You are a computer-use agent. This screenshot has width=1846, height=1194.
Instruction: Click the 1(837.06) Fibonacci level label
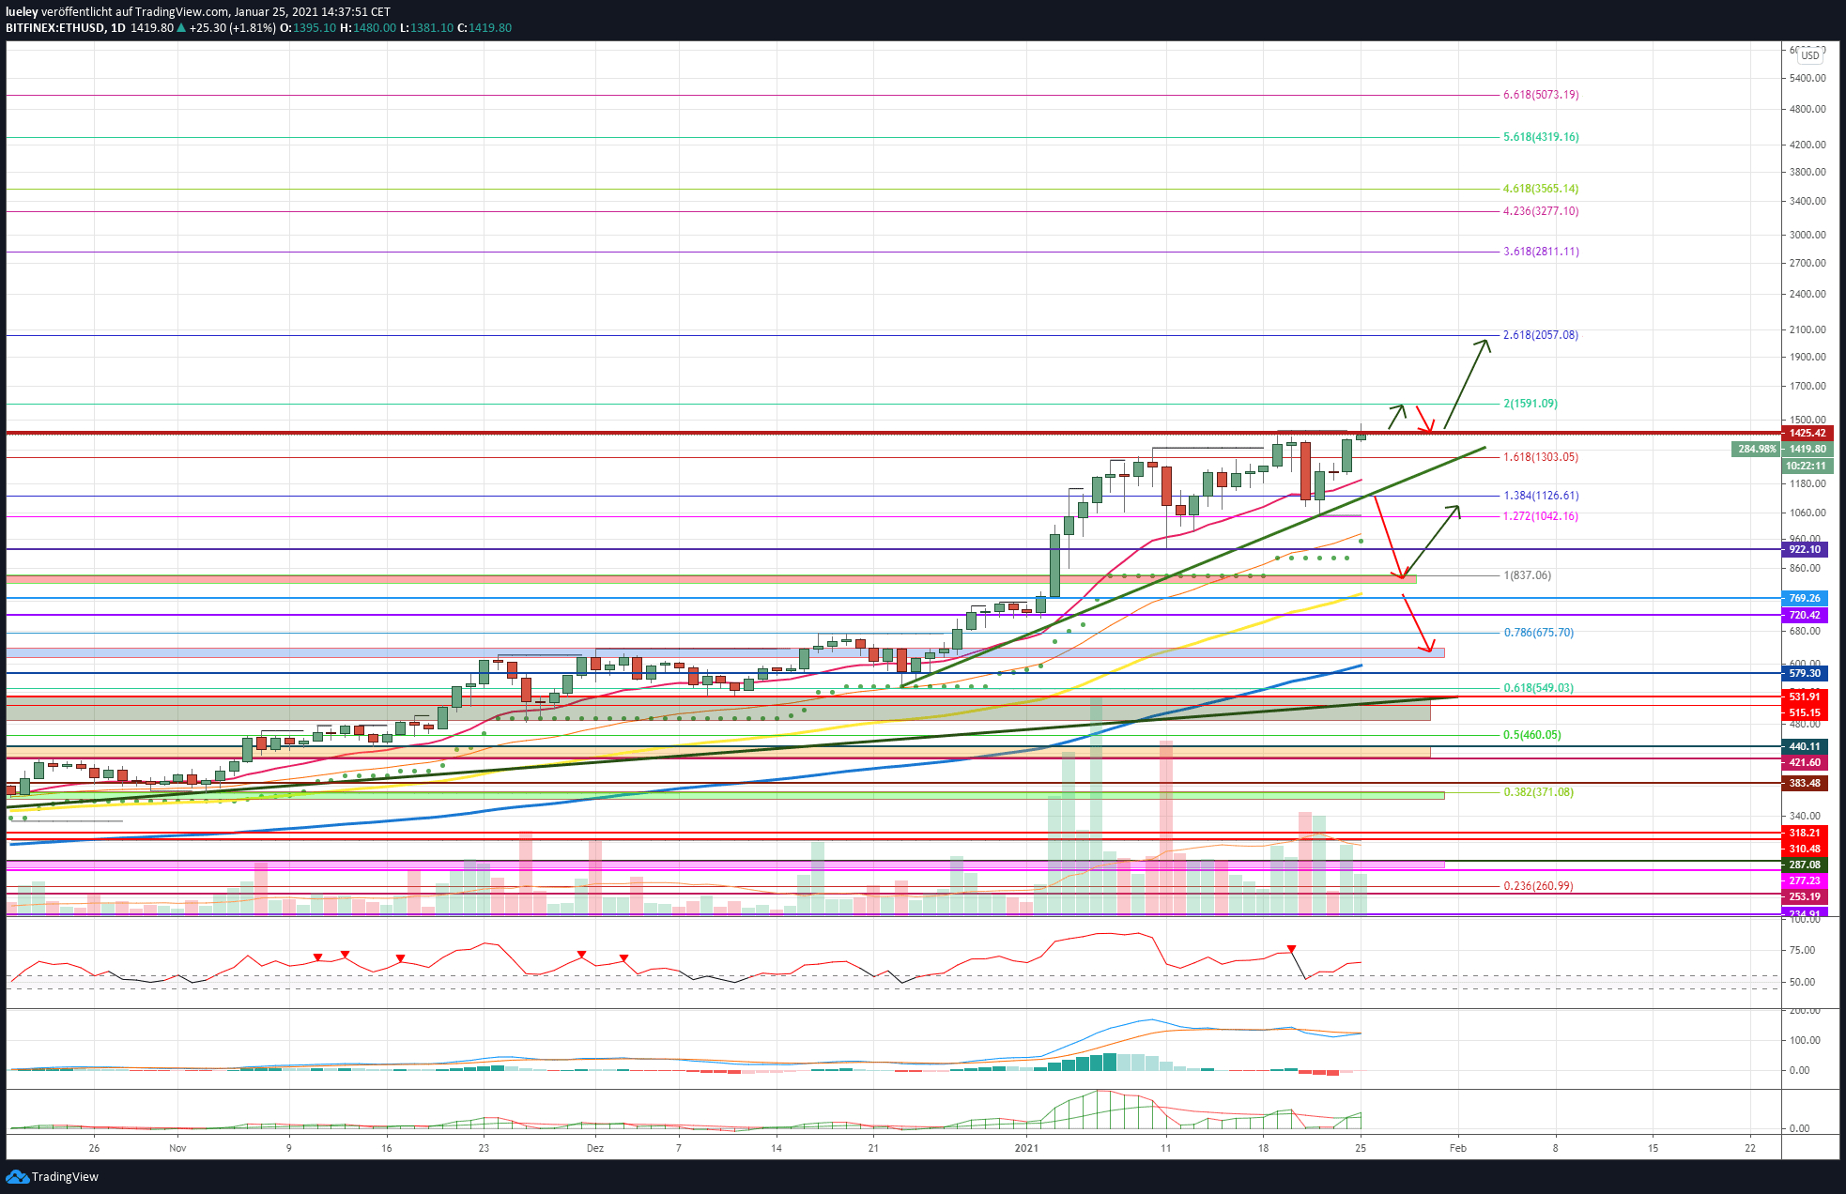coord(1528,575)
